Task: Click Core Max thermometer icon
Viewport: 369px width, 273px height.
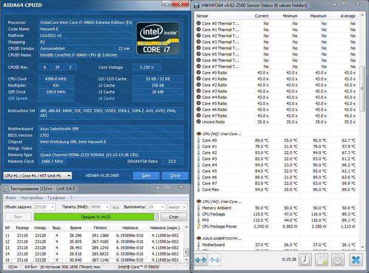Action: point(199,190)
